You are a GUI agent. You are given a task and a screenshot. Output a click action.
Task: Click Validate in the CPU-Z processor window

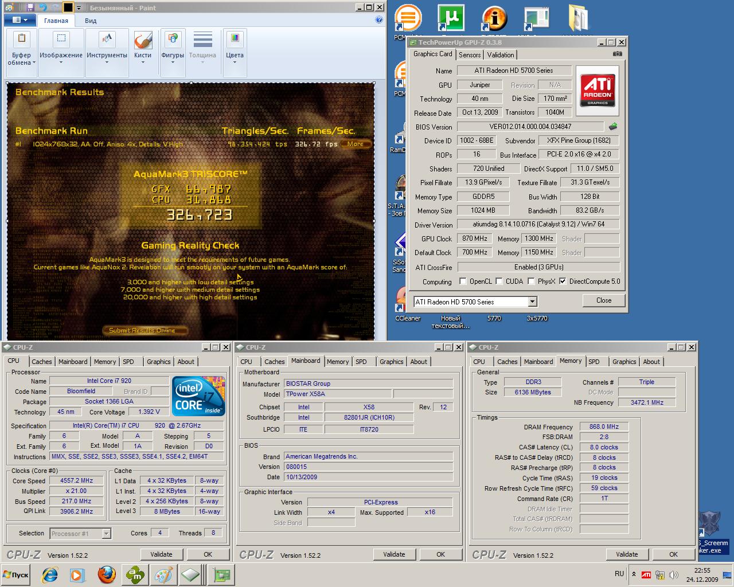[161, 554]
